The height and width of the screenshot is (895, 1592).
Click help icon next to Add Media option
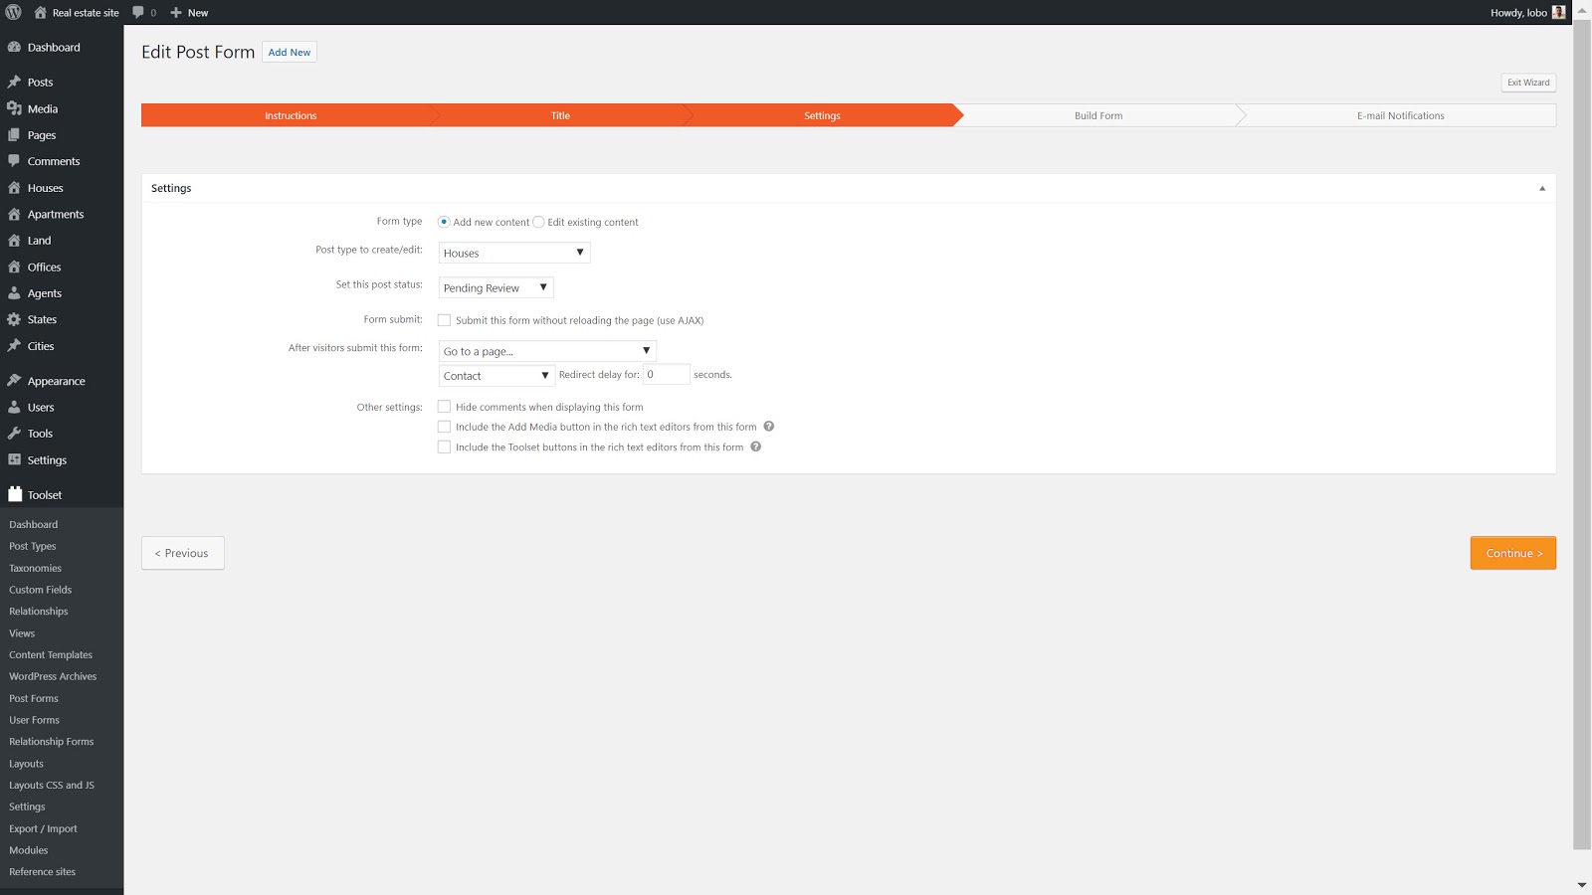(768, 427)
